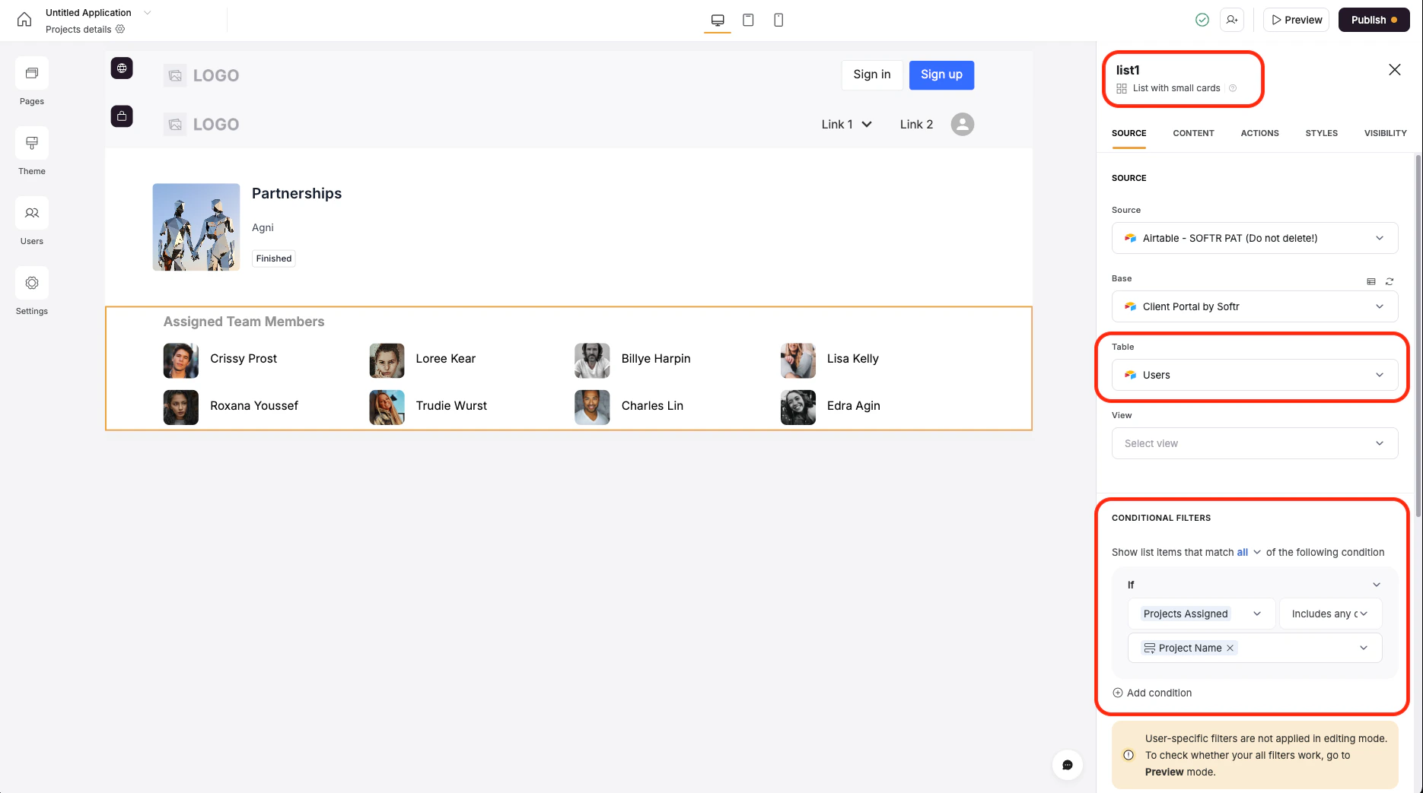Click logo placeholder in second header

pos(202,124)
